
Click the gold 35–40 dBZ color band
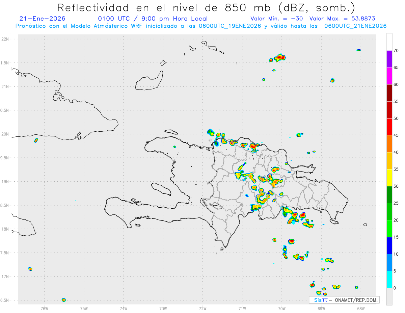click(x=389, y=161)
